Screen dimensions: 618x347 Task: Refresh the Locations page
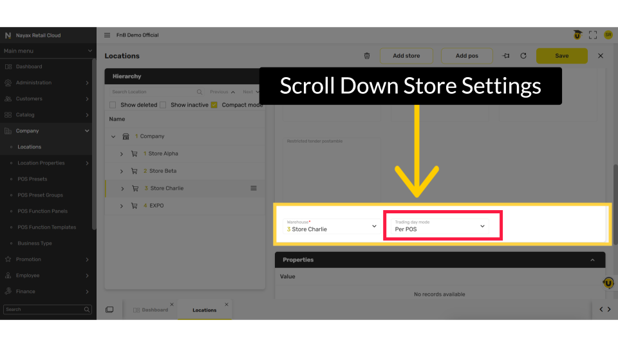click(523, 56)
